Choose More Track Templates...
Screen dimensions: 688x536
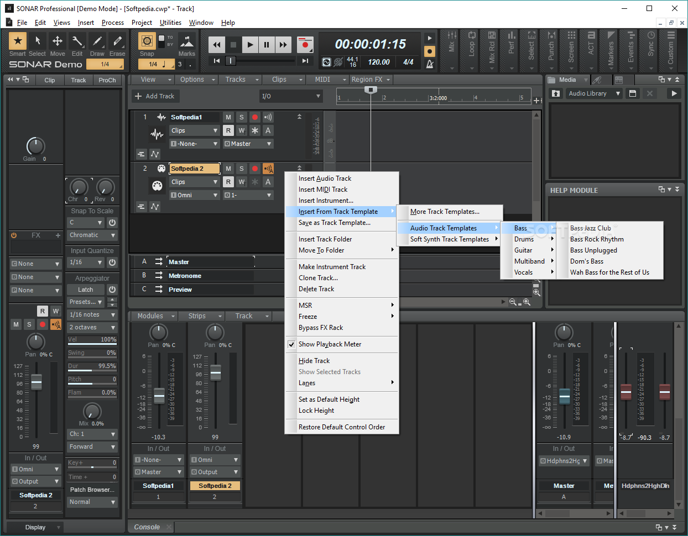point(449,212)
